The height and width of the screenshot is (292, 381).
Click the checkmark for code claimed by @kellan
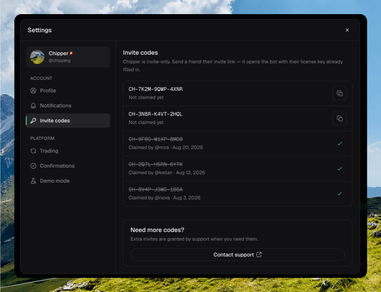coord(340,168)
